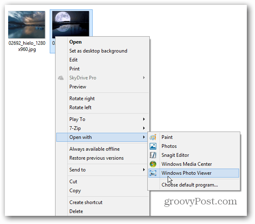Select Print from the context menu
This screenshot has height=224, width=255.
[102, 69]
